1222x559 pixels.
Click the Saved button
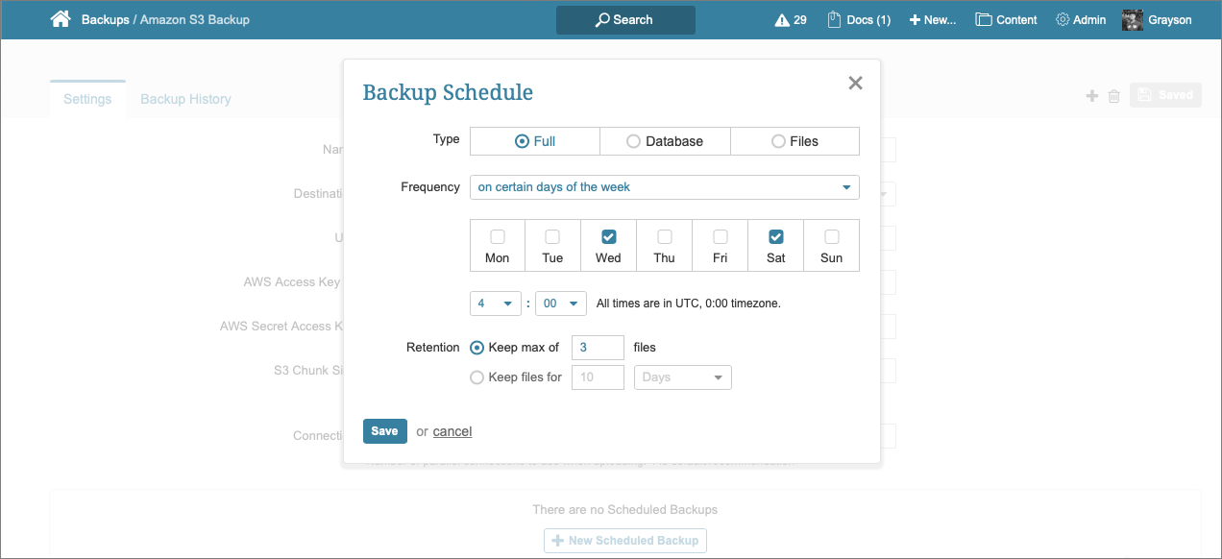(1165, 95)
